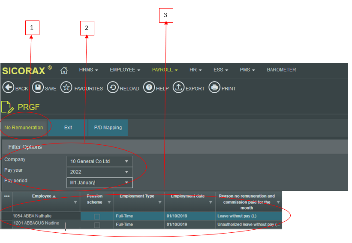
Task: Open the EMPLOYEE menu
Action: (x=125, y=70)
